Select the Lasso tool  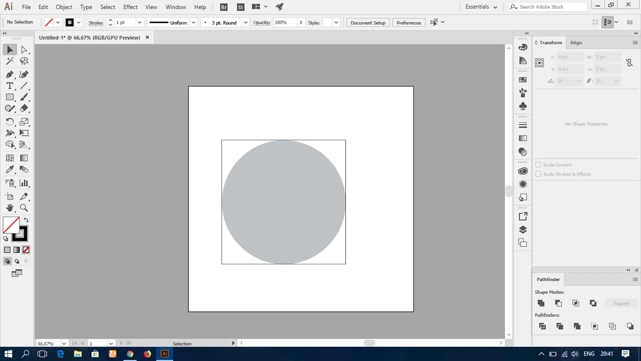[x=24, y=61]
